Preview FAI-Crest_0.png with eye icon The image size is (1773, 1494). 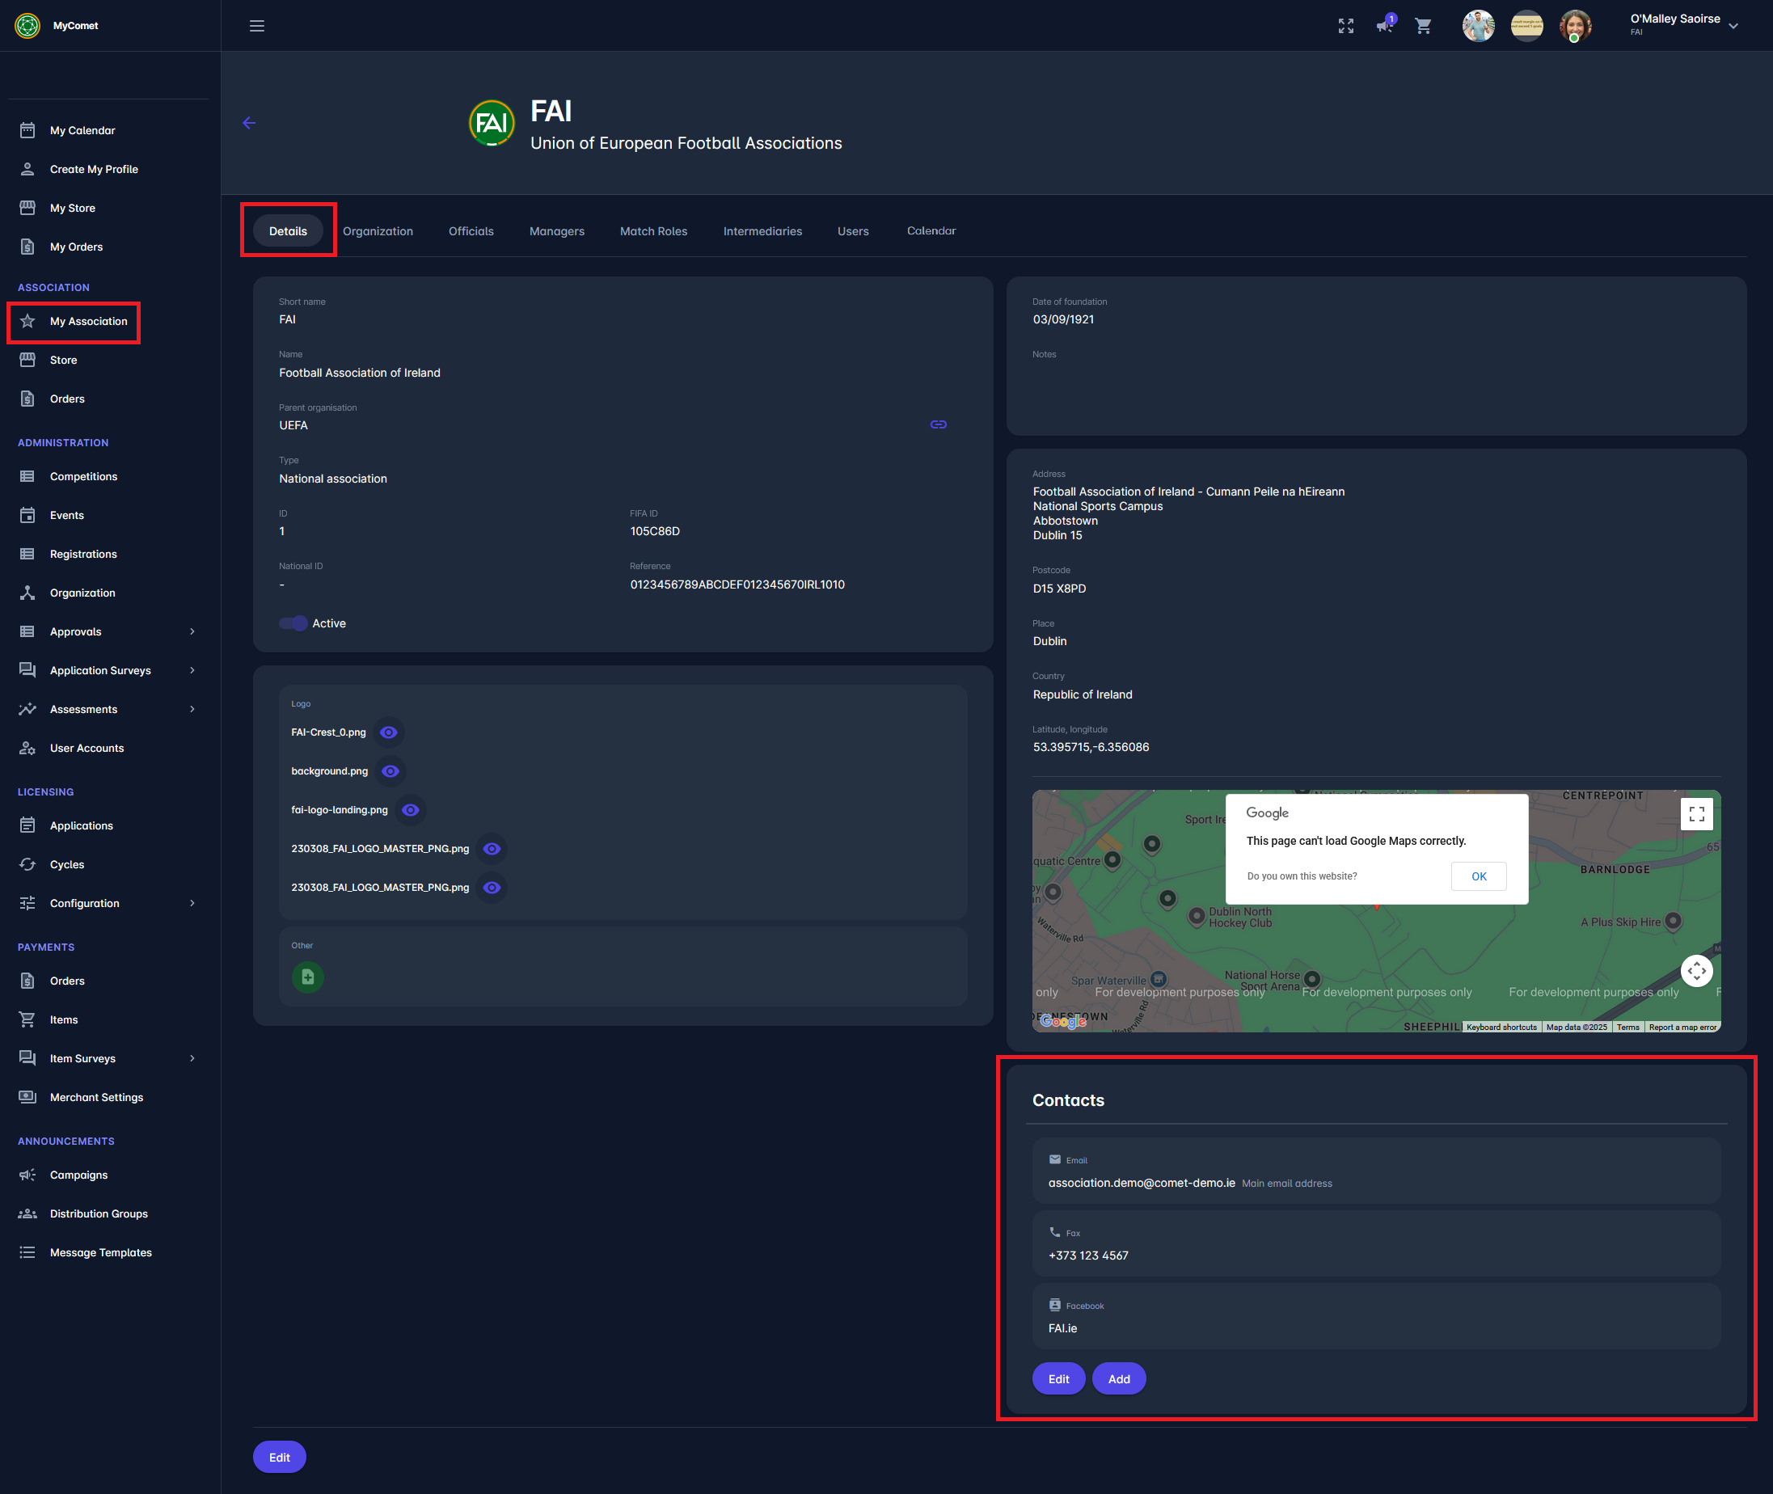[389, 732]
